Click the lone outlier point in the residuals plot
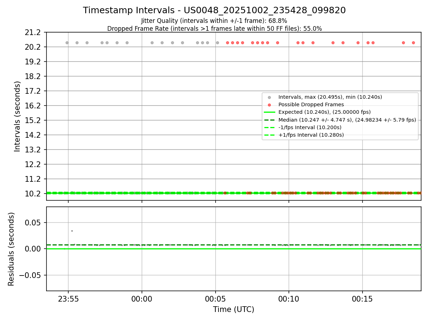 [72, 231]
